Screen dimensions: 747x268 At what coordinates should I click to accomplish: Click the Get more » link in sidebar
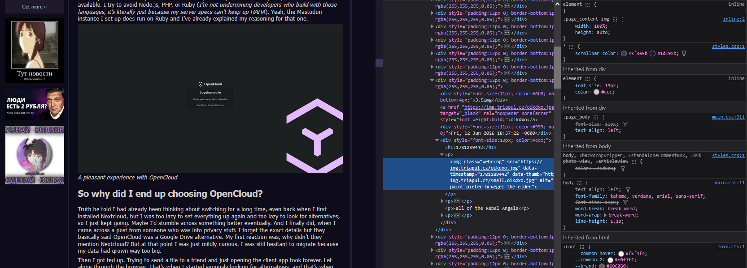[x=35, y=7]
